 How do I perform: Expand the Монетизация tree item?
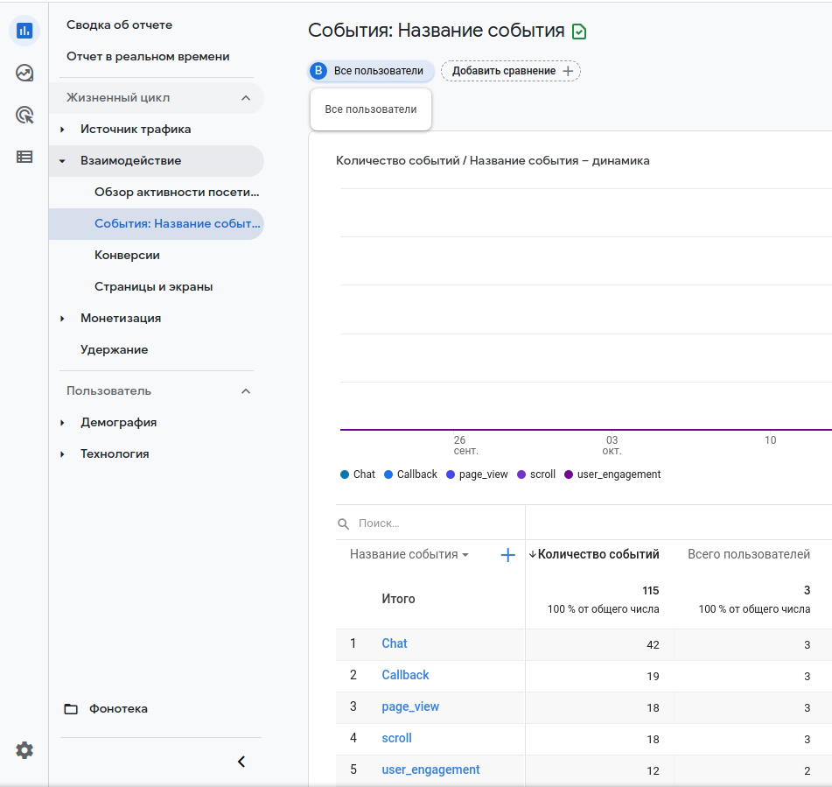point(63,319)
